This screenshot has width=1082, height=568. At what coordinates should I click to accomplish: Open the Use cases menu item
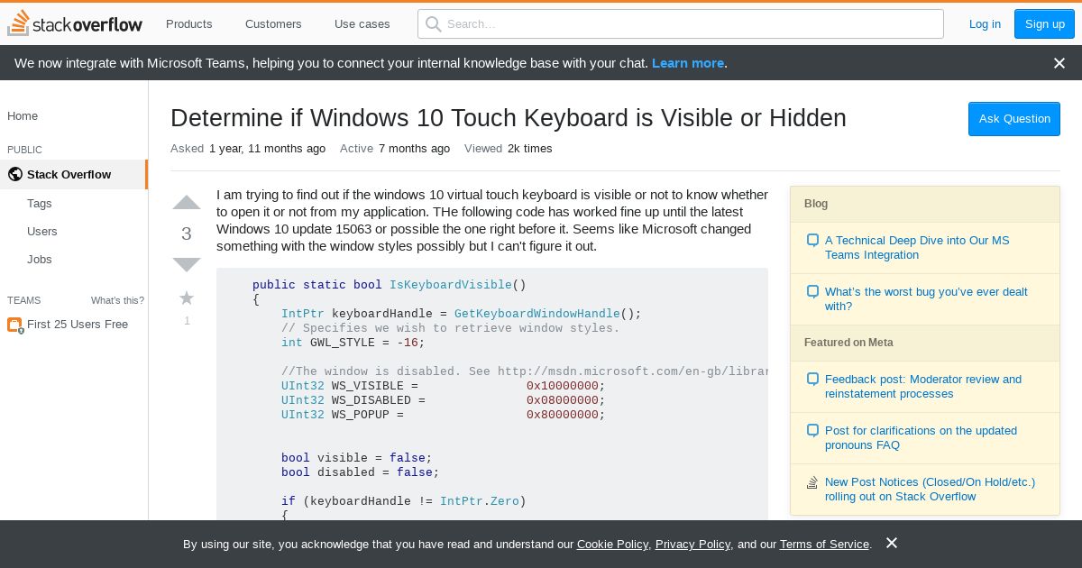click(362, 24)
